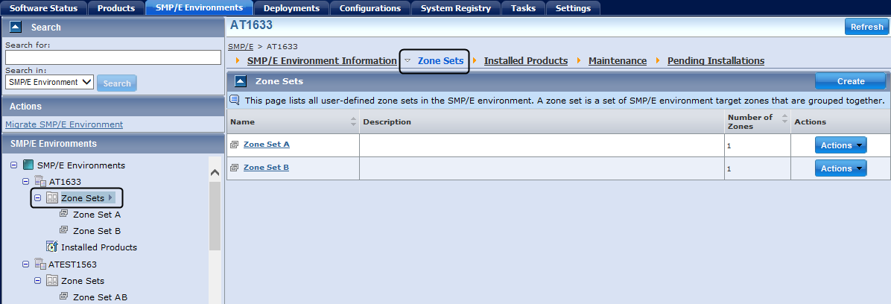This screenshot has height=304, width=891.
Task: Select the SMP/E Environments tab
Action: pos(199,7)
